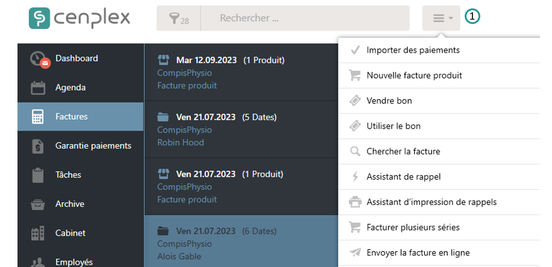The height and width of the screenshot is (267, 552).
Task: Open the filter funnel icon showing 28
Action: 179,18
